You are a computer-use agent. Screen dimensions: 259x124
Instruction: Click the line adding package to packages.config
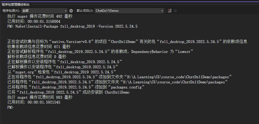[76, 87]
